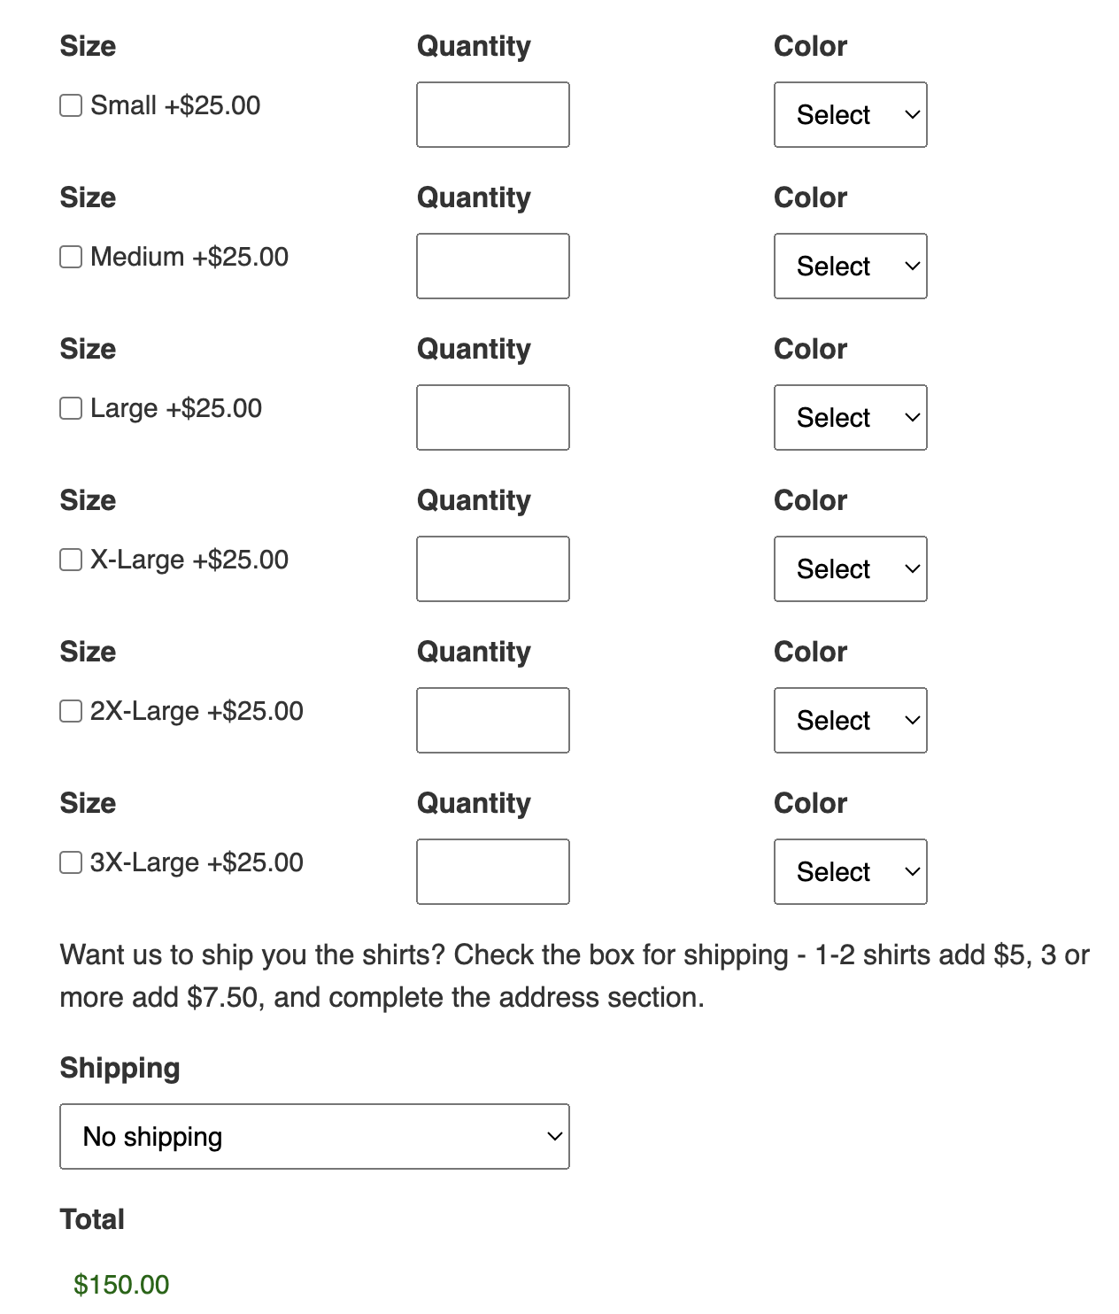Select the X-Large Quantity text box
The image size is (1119, 1314).
coord(492,569)
